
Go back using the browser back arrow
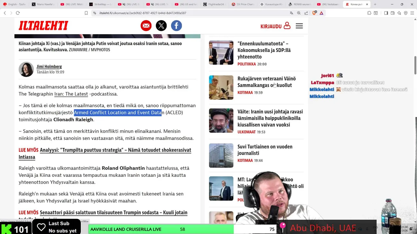click(5, 13)
